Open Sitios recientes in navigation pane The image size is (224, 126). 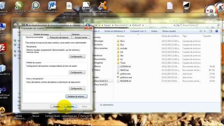[101, 48]
